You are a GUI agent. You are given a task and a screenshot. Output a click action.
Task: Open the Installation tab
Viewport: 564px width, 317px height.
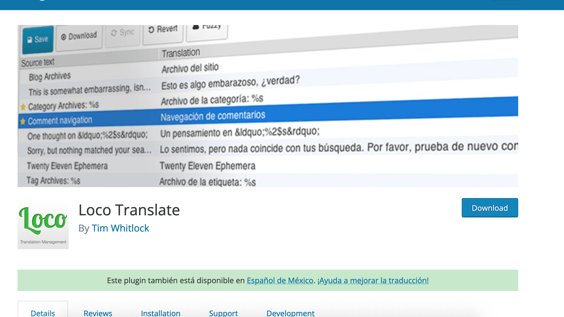click(161, 313)
